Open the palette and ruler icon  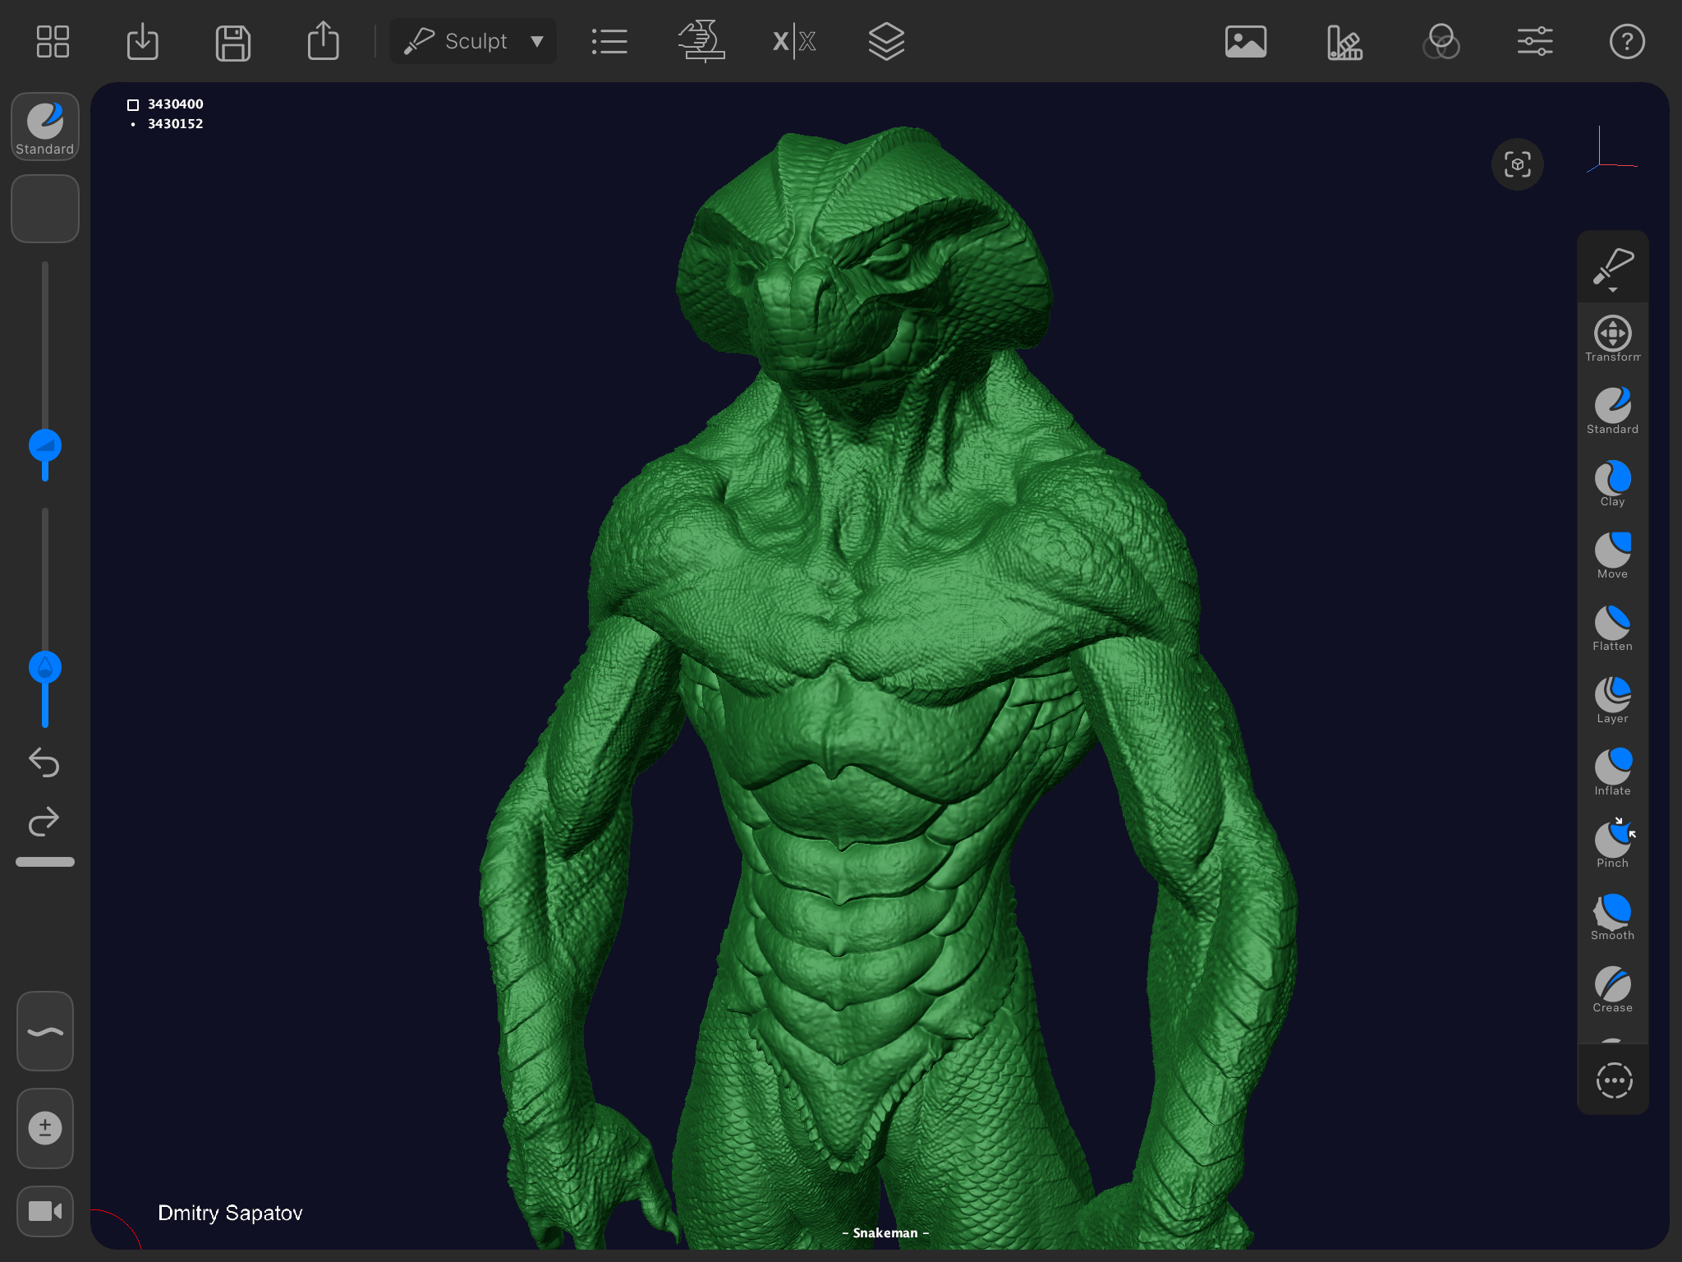pyautogui.click(x=1344, y=43)
